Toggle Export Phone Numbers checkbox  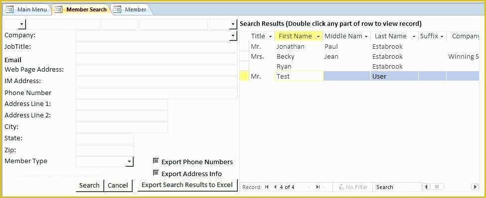[156, 161]
